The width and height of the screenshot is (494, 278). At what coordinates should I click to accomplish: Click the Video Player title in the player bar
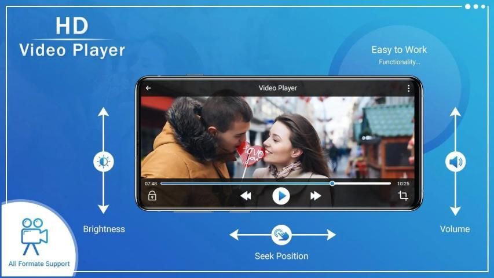(x=277, y=88)
